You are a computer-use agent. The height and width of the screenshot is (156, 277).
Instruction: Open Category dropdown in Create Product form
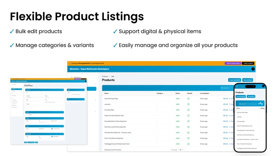coord(54,97)
